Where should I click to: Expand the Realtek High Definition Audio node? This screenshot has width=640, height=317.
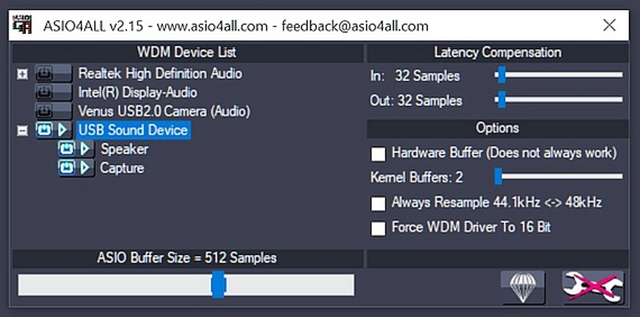pyautogui.click(x=23, y=74)
